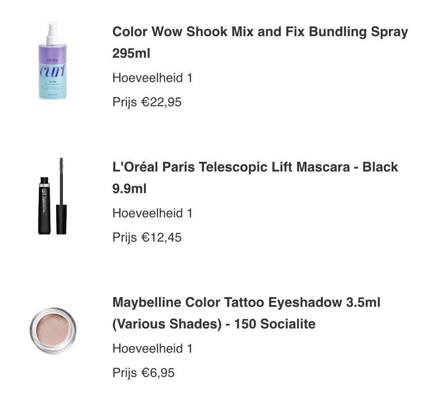Viewport: 430px width, 410px height.
Task: Click the '150 Socialite' shade name
Action: 275,324
